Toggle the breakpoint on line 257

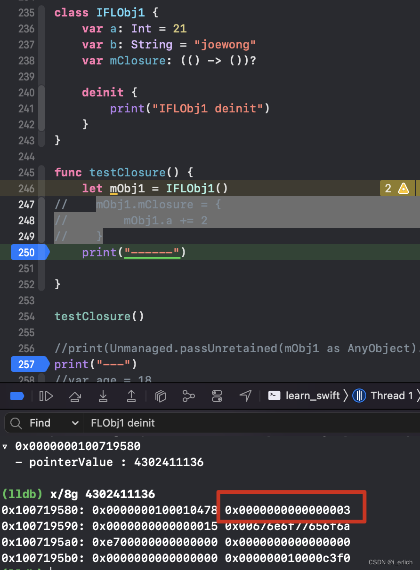coord(30,364)
